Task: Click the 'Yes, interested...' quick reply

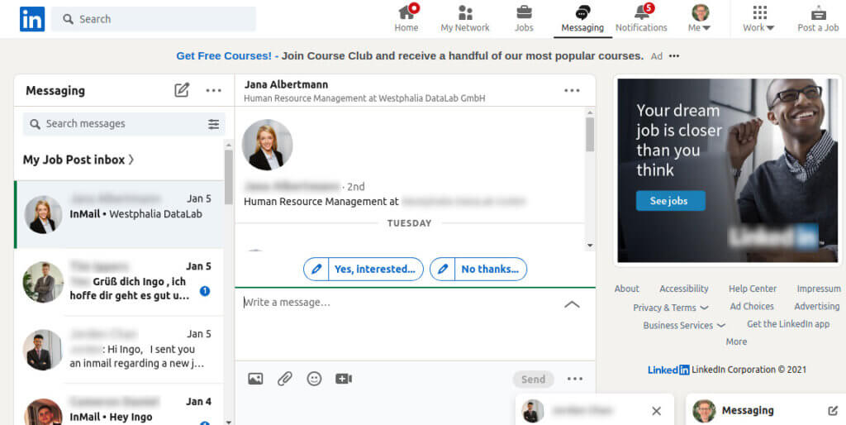Action: click(x=364, y=269)
